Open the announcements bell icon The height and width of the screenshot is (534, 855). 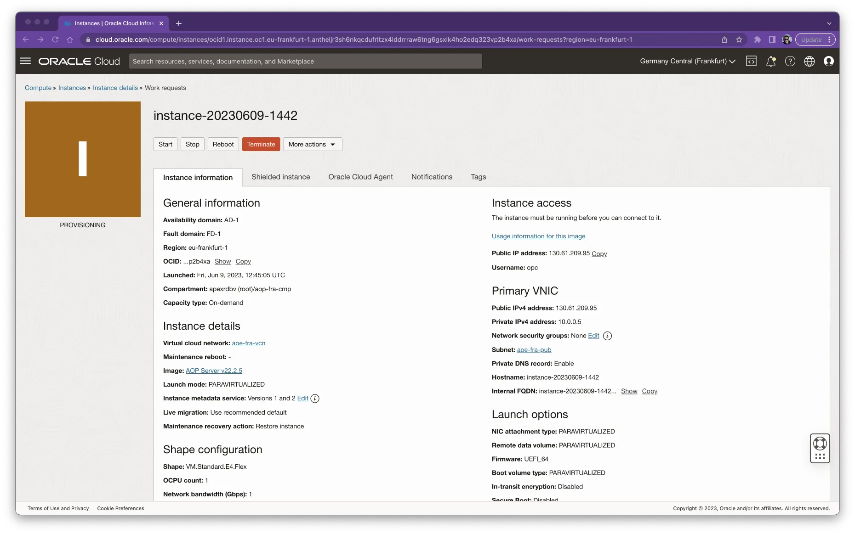click(x=771, y=61)
